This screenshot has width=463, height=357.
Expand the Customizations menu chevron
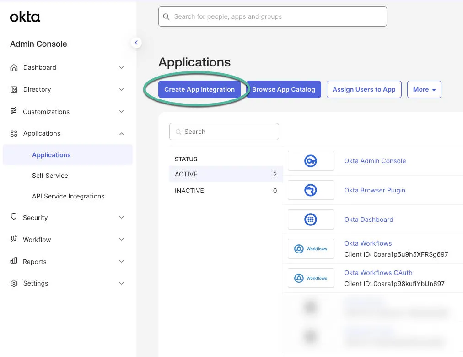tap(121, 111)
